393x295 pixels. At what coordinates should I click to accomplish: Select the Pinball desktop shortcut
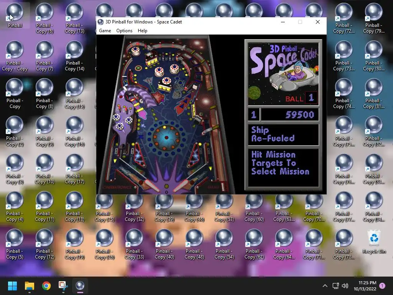pyautogui.click(x=15, y=15)
